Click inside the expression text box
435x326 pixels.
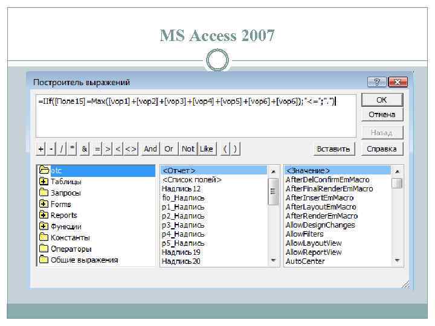point(196,116)
